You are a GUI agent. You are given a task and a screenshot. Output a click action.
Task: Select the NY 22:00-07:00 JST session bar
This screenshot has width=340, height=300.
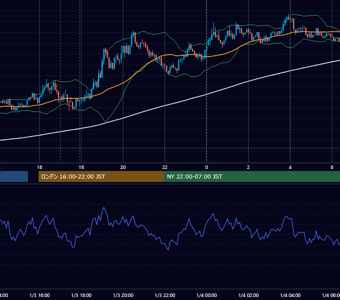[x=251, y=176]
